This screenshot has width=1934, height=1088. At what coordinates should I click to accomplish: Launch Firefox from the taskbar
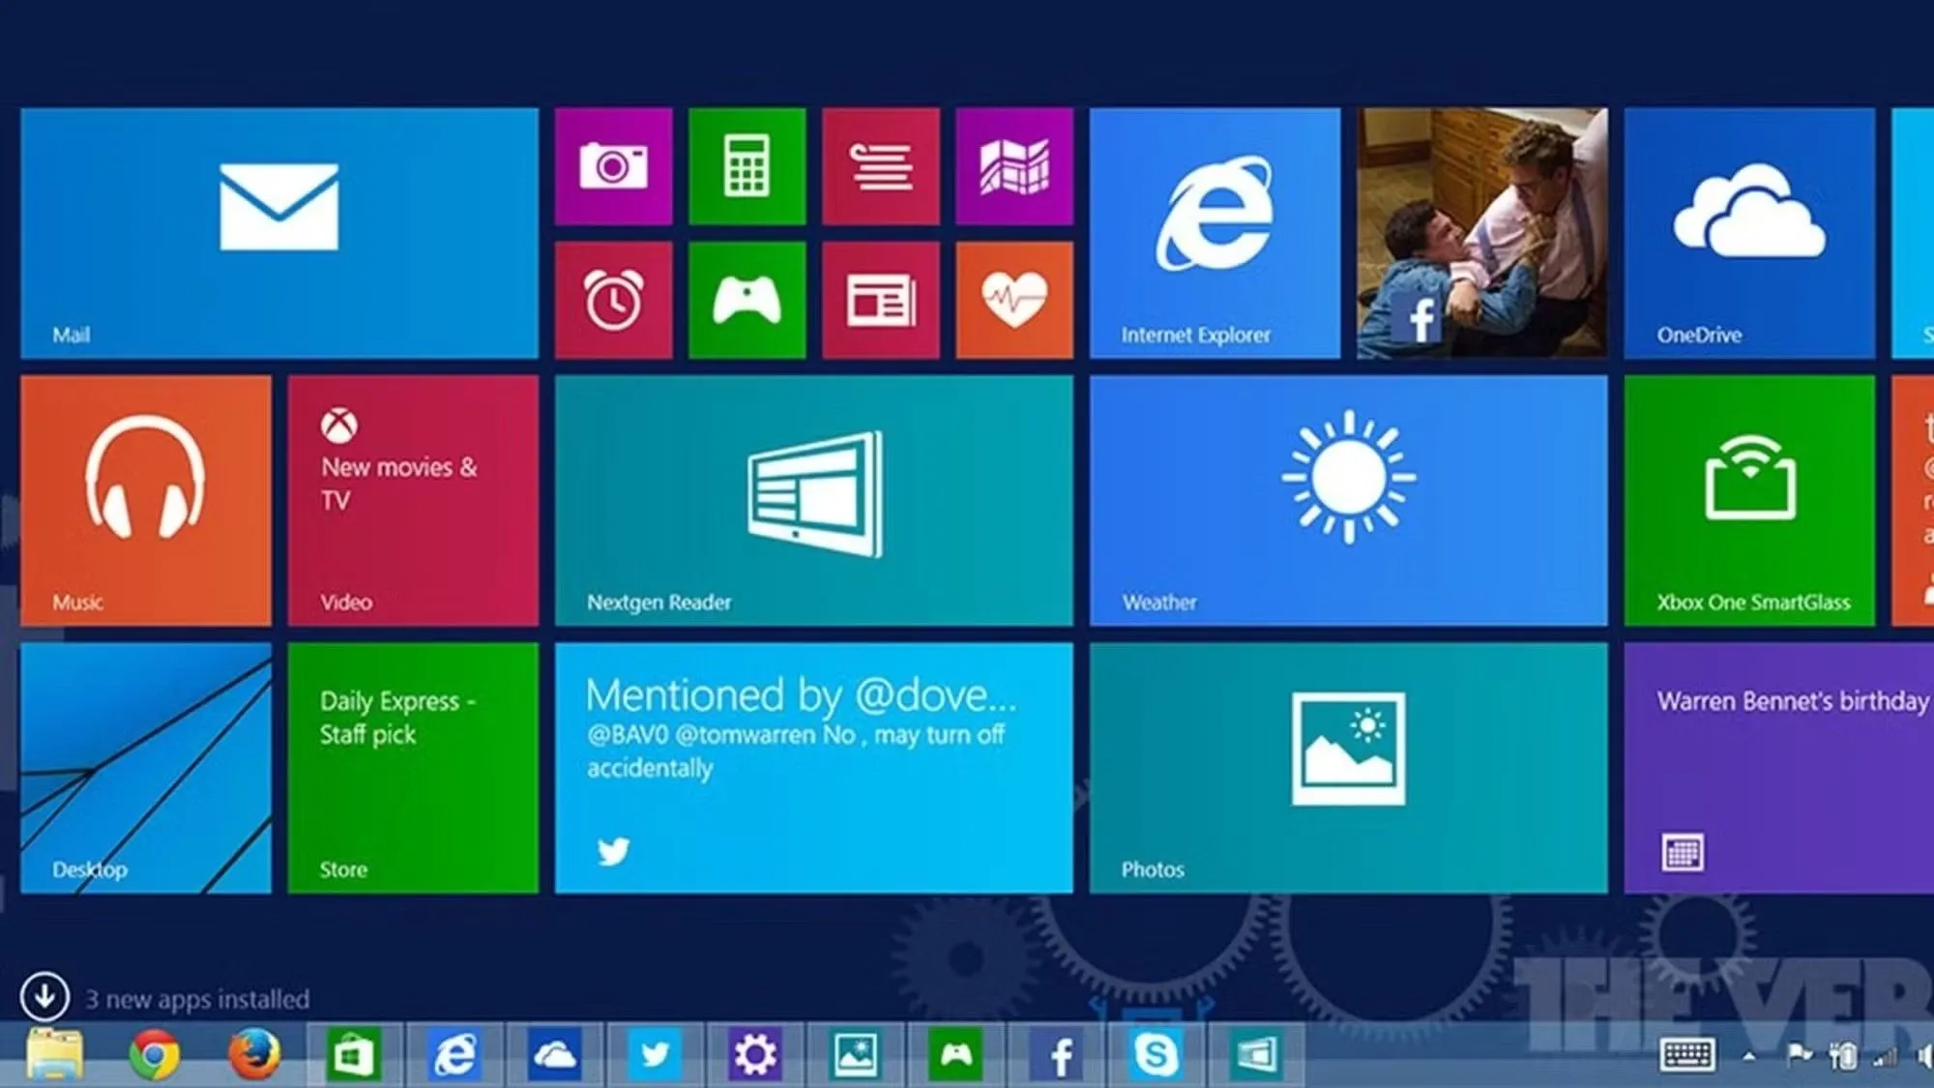(x=255, y=1054)
